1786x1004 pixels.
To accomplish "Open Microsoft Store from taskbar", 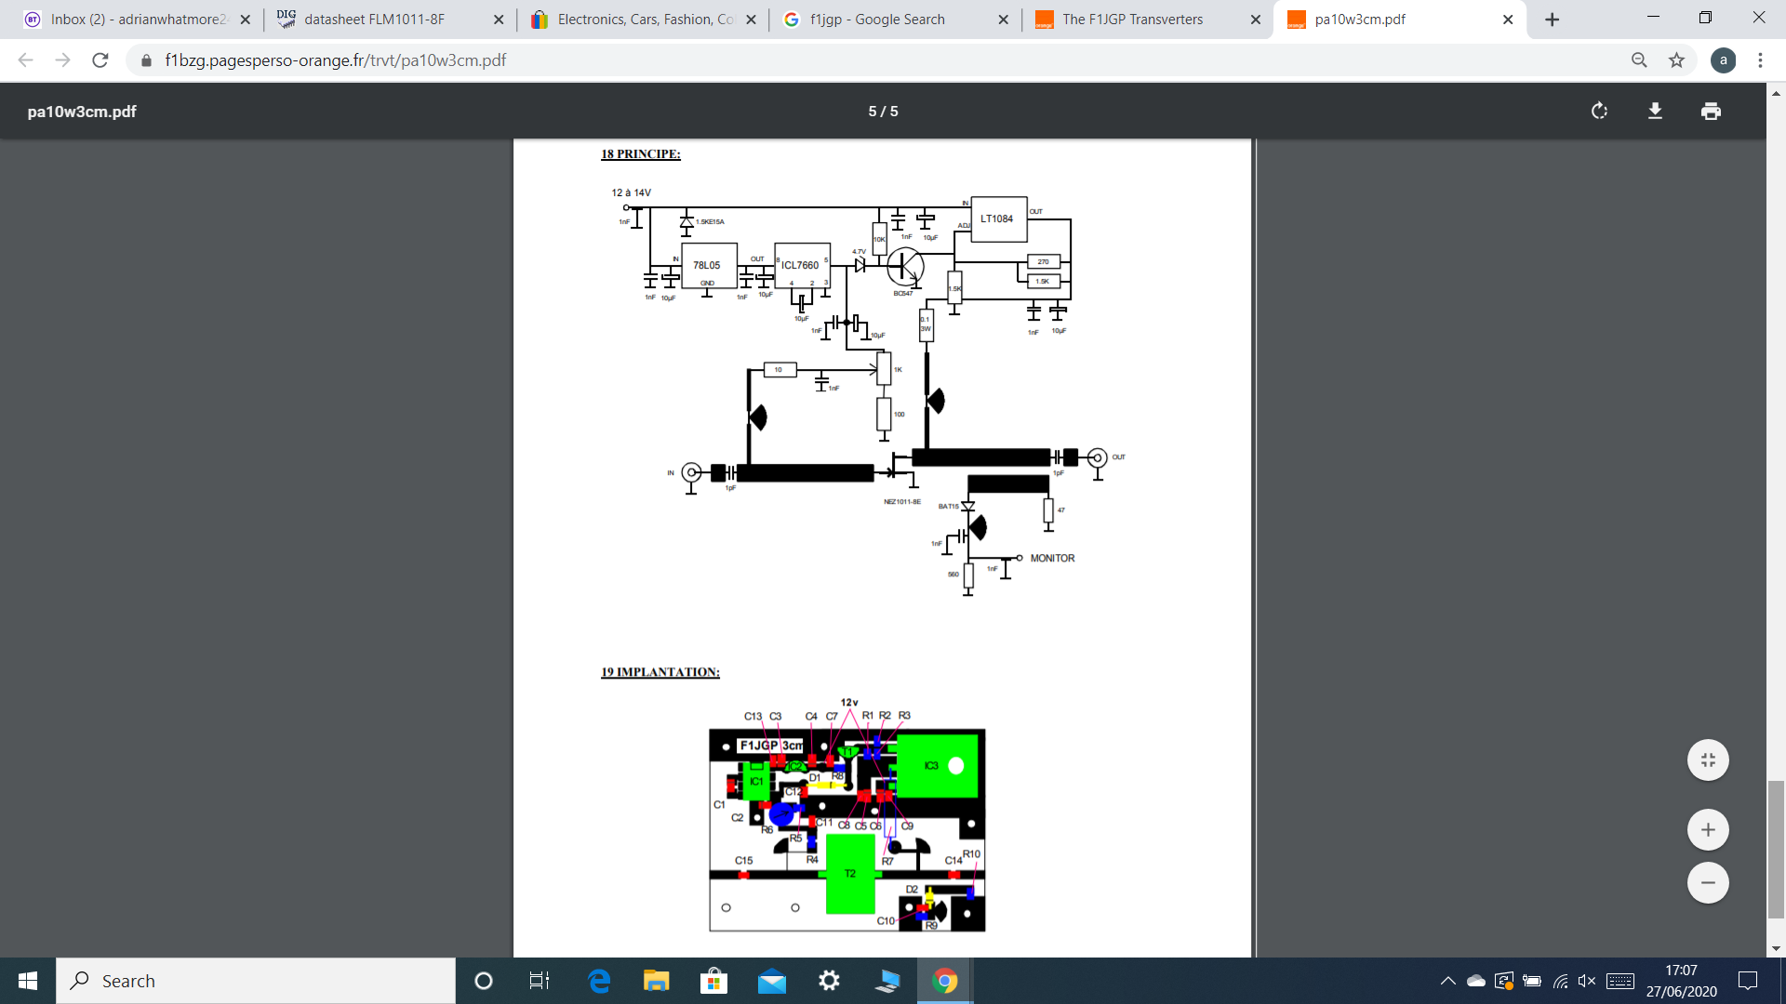I will (x=713, y=981).
